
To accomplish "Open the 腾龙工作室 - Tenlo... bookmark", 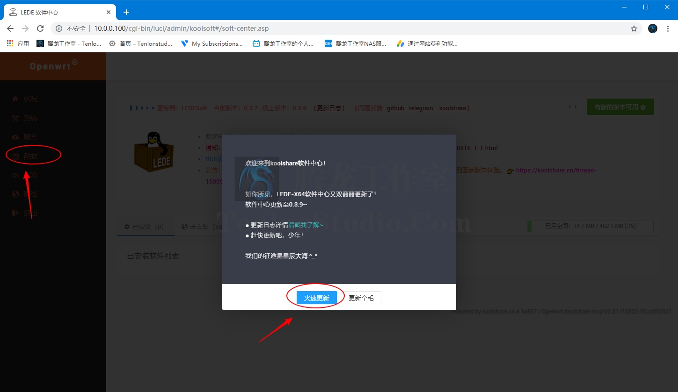I will click(x=69, y=43).
